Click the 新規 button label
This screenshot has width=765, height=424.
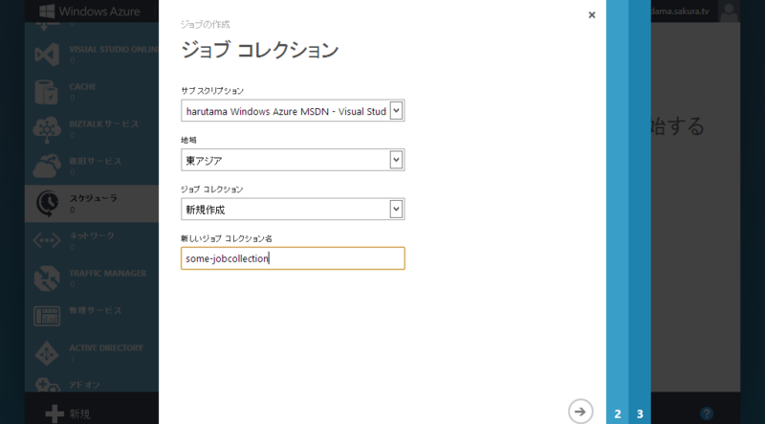79,414
